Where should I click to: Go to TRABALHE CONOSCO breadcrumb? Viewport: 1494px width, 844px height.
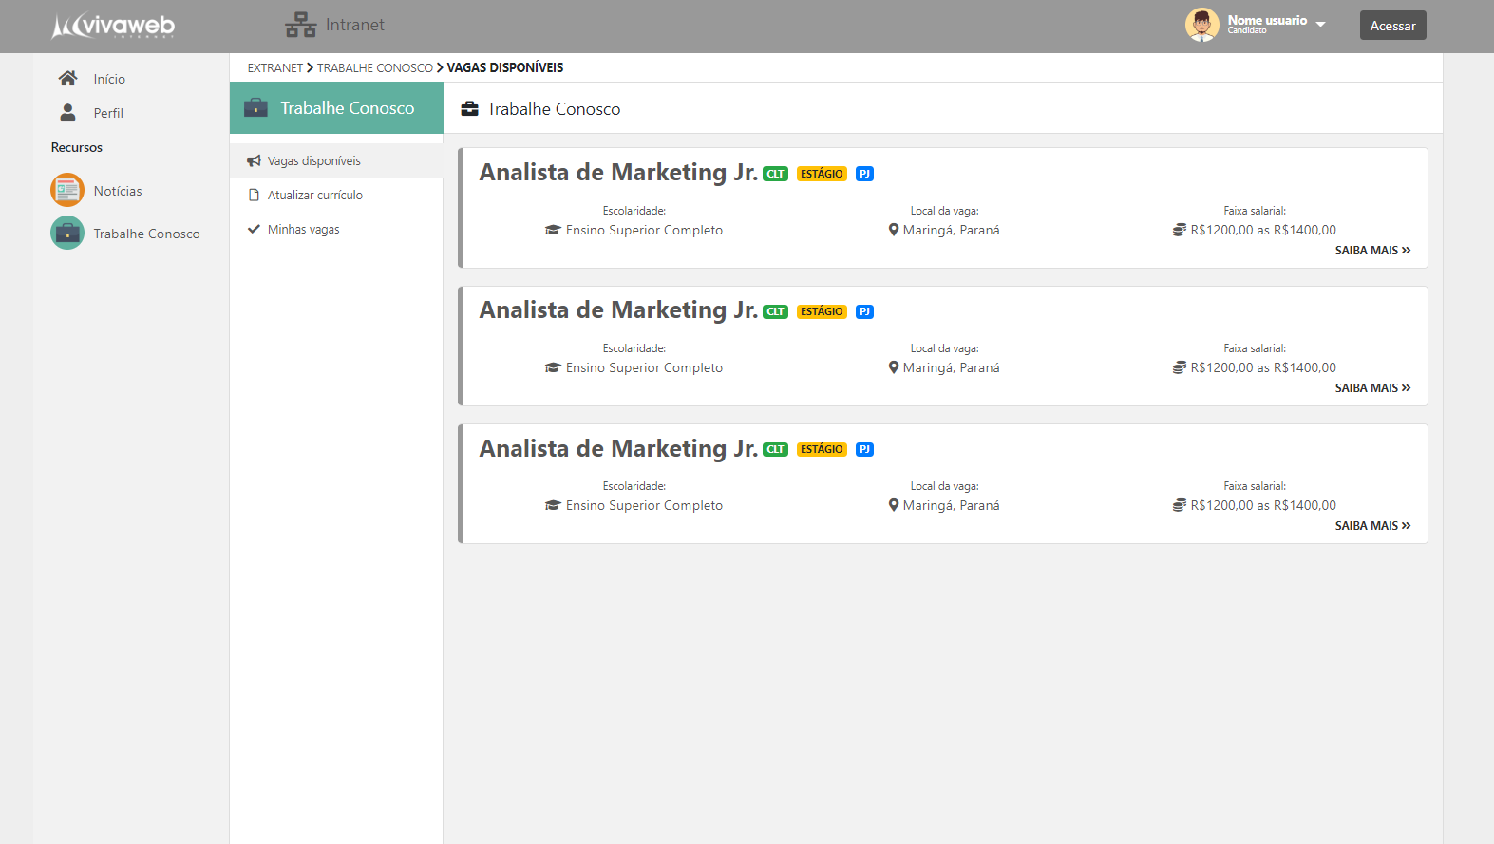(374, 68)
